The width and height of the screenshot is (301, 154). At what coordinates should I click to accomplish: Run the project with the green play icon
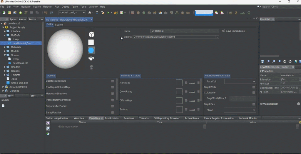pos(108,13)
